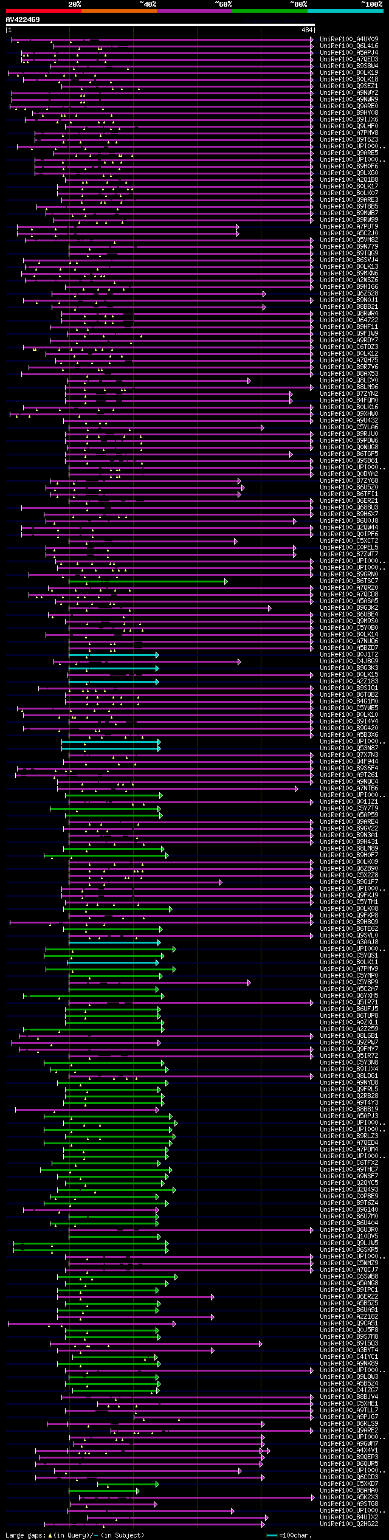Select the UniRef100_B8LM89 label
Viewport: 389px width, 1540px height.
[349, 849]
